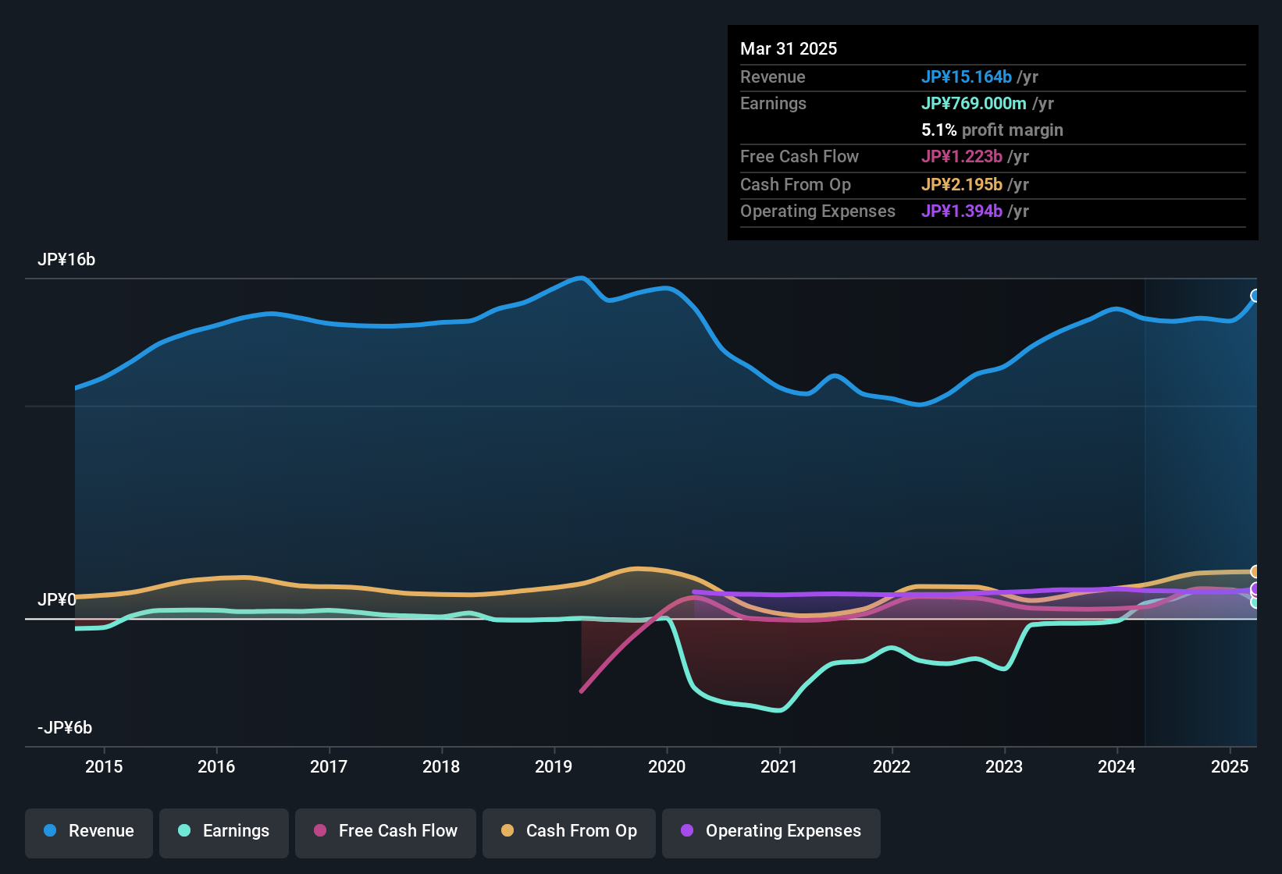The image size is (1282, 874).
Task: Click the teal Earnings legend dot
Action: click(x=184, y=830)
